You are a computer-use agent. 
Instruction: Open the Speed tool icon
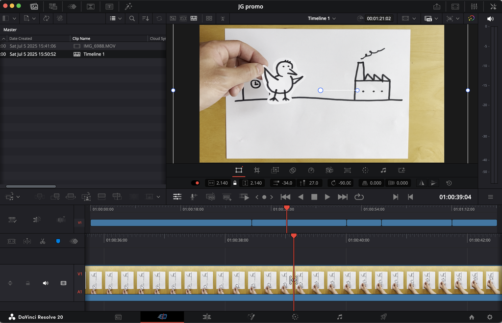coord(311,170)
